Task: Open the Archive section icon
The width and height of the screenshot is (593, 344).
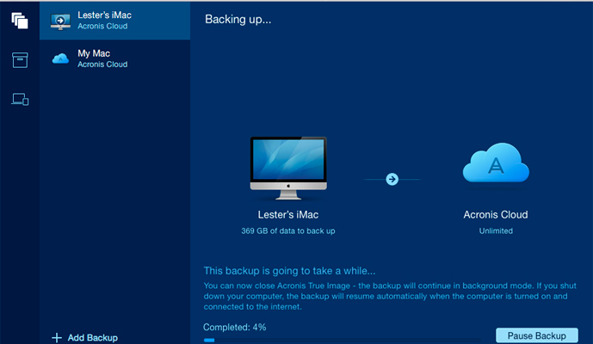Action: [20, 60]
